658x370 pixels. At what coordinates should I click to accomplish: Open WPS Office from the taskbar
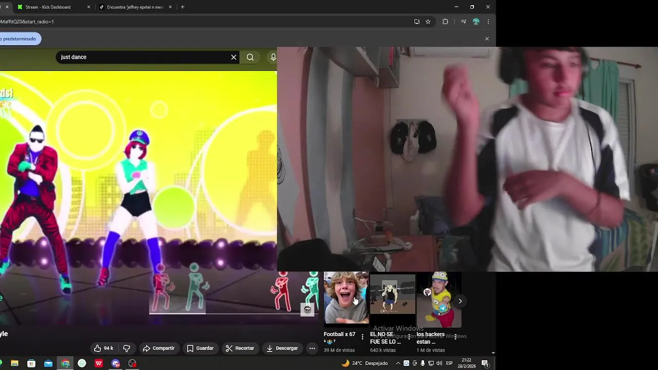(x=99, y=363)
